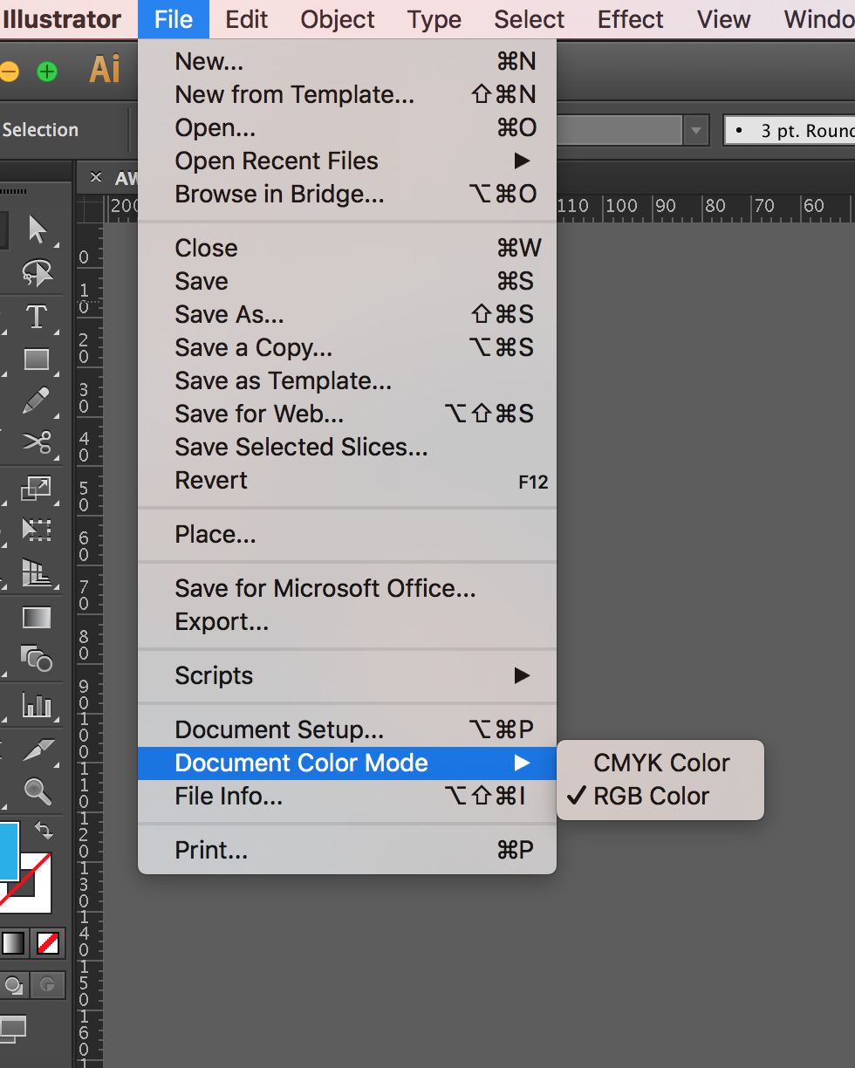Viewport: 855px width, 1068px height.
Task: Select the Zoom magnifier tool
Action: tap(37, 791)
